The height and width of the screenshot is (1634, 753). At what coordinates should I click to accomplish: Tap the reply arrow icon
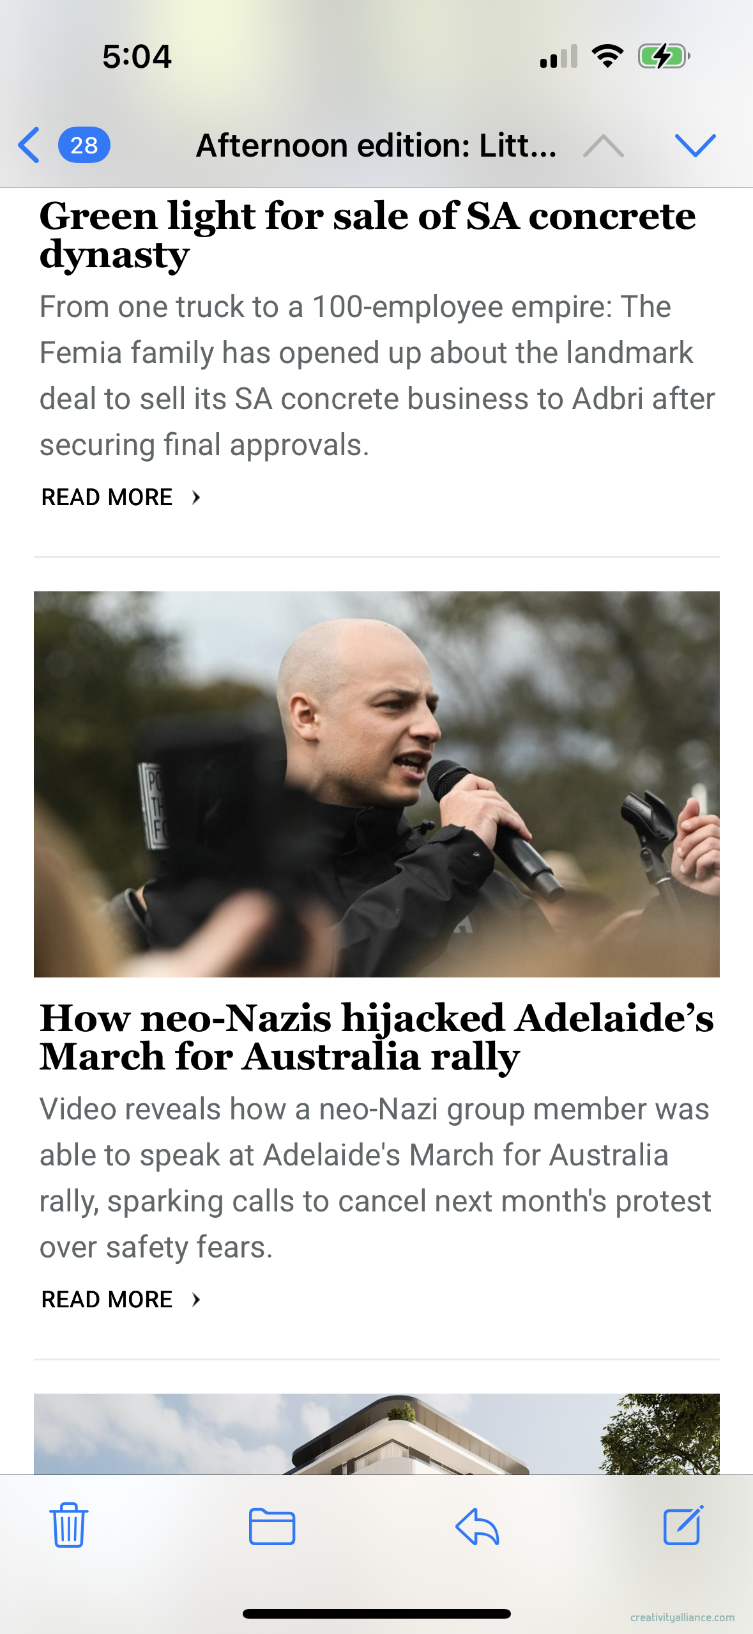(477, 1526)
